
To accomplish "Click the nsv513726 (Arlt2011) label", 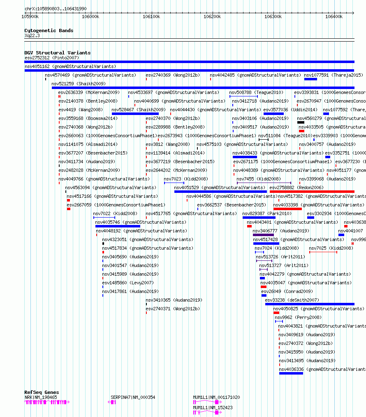I will coord(280,257).
